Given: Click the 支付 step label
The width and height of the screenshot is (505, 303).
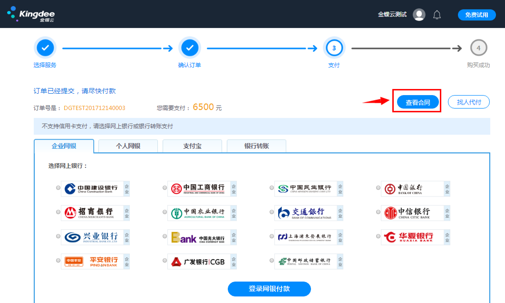Looking at the screenshot, I should [334, 65].
